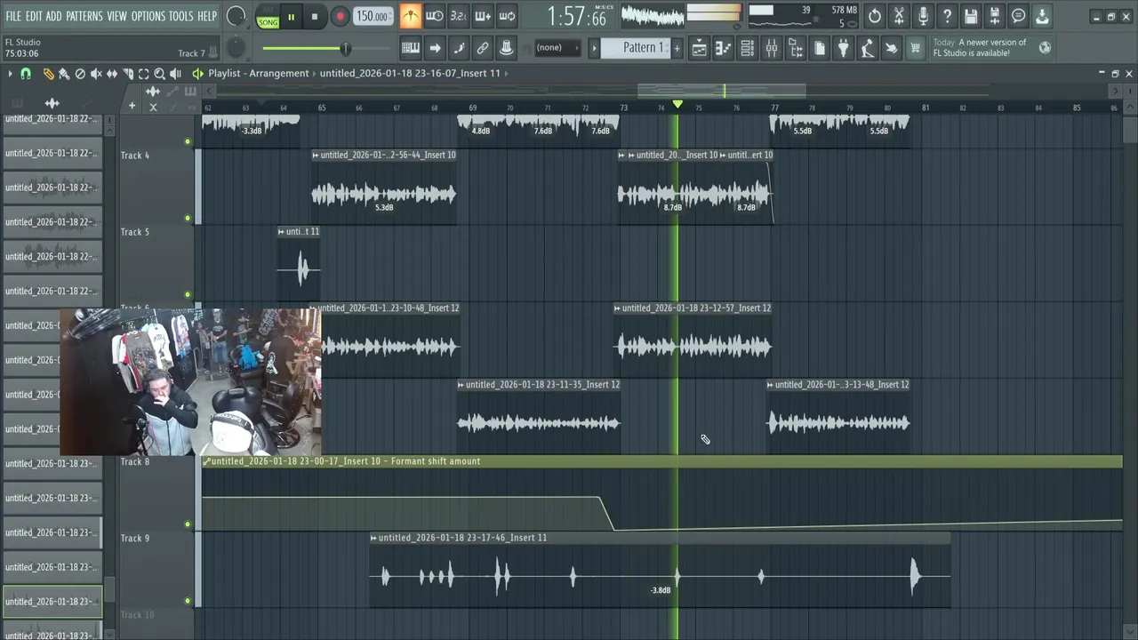Toggle overdub/blend recording button
This screenshot has height=640, width=1138.
[x=482, y=16]
